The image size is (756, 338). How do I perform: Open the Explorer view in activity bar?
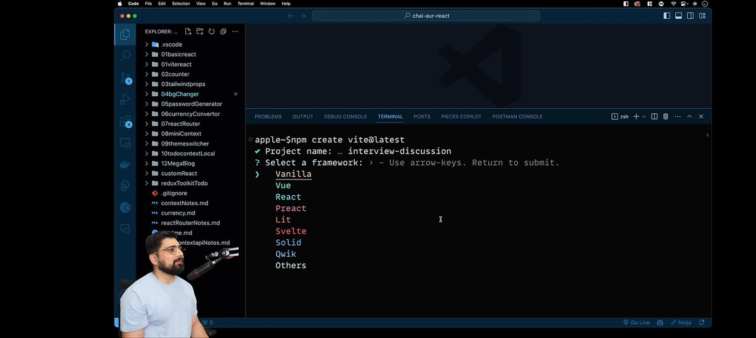pyautogui.click(x=125, y=35)
